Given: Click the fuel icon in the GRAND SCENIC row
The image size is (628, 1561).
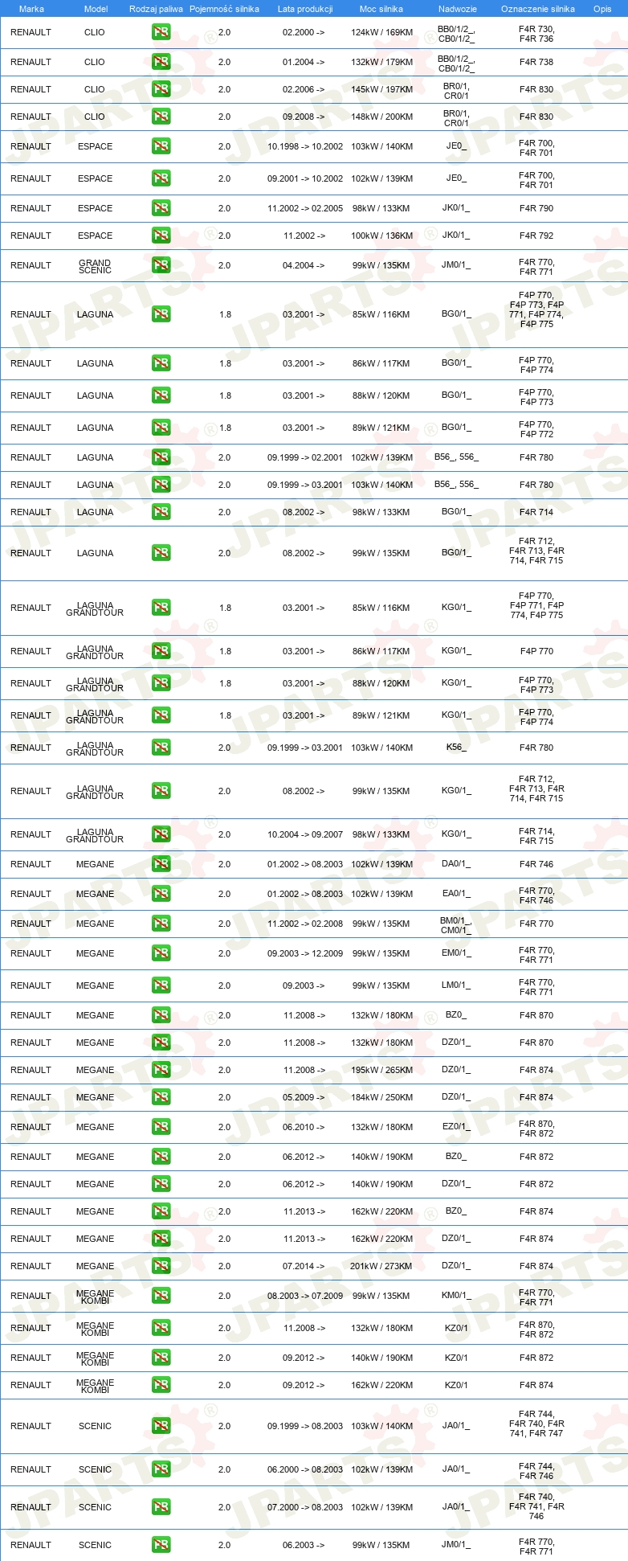Looking at the screenshot, I should (x=161, y=265).
